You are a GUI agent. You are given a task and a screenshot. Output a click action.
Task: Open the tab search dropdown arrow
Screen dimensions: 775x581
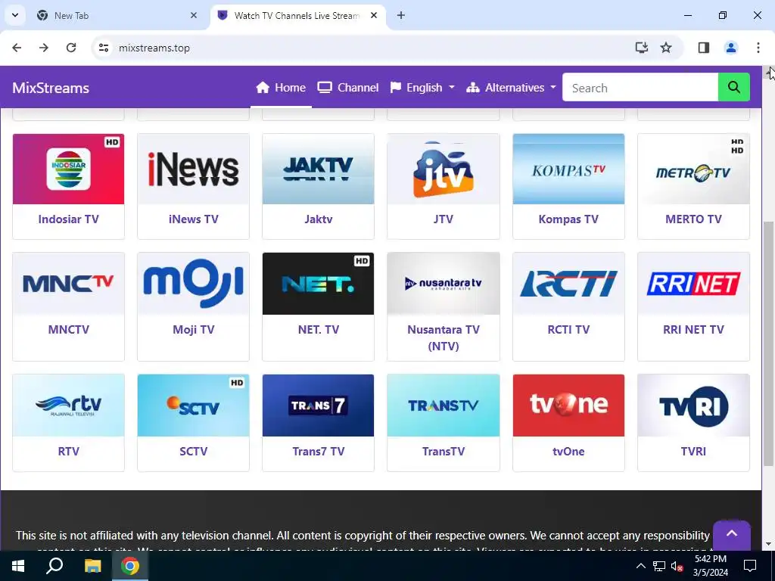[x=15, y=15]
